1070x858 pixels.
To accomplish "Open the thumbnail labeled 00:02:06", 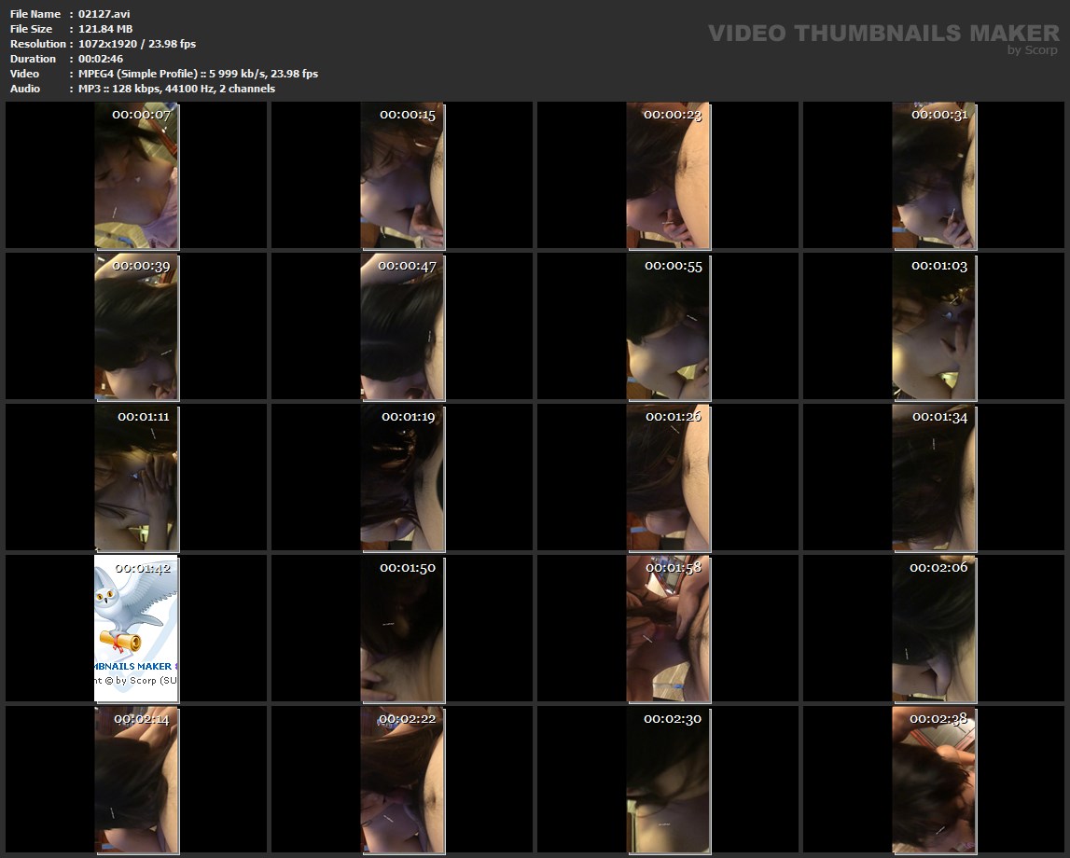I will coord(934,629).
